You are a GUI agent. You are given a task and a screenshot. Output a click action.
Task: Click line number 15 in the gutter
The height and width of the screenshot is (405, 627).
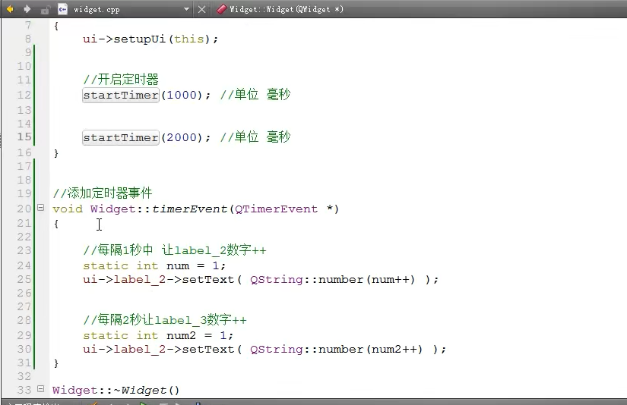[24, 137]
